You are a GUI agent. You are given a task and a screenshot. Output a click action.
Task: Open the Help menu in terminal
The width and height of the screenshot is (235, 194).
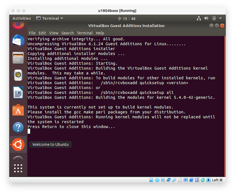(100, 33)
